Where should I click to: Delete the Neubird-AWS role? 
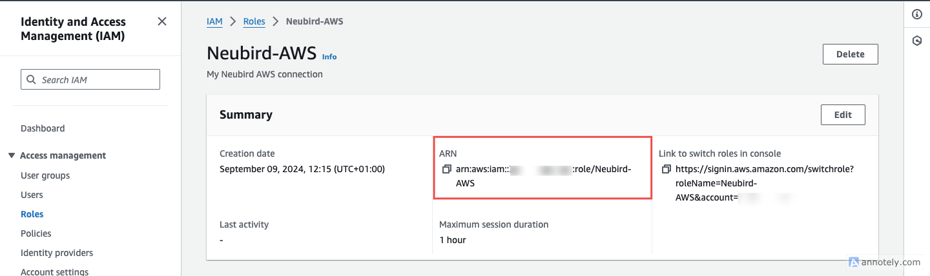coord(850,54)
